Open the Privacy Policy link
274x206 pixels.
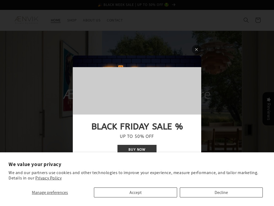tap(48, 178)
